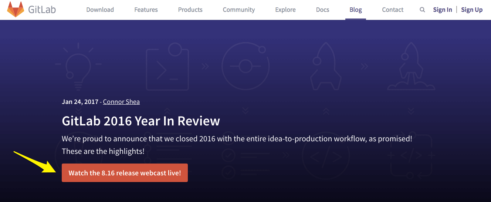Open Docs from the top navigation
Image resolution: width=491 pixels, height=202 pixels.
pos(323,10)
